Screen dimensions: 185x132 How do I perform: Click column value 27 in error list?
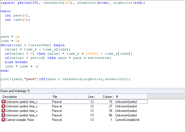110,106
